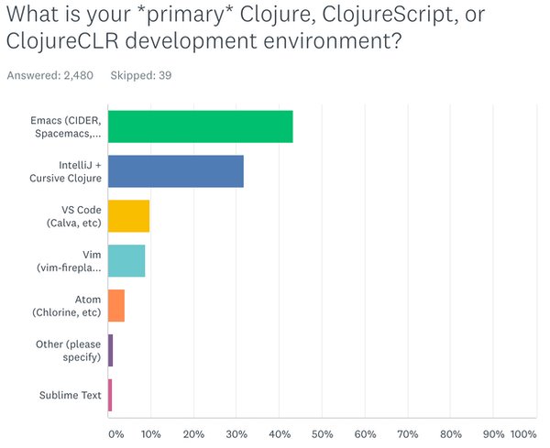Click the yellow VS Code bar
Screen dimensions: 550x448
pos(128,216)
